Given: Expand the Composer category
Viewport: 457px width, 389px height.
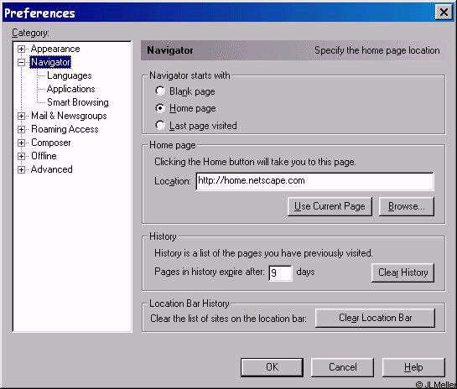Looking at the screenshot, I should (21, 143).
